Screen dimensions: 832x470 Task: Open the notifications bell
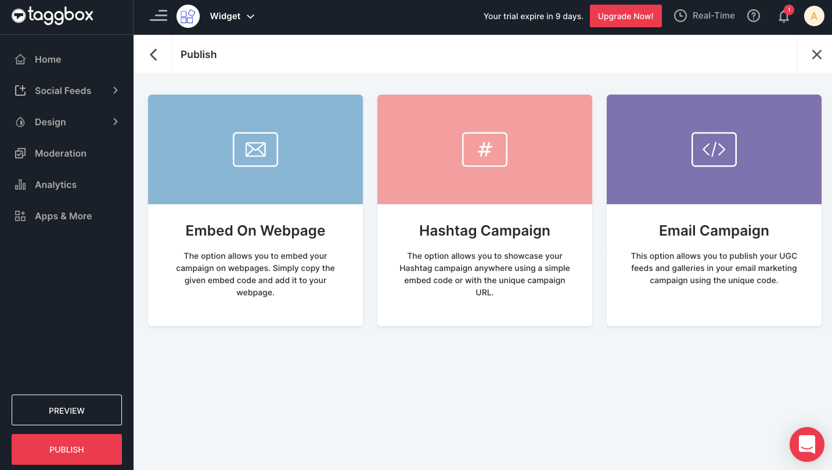[784, 16]
